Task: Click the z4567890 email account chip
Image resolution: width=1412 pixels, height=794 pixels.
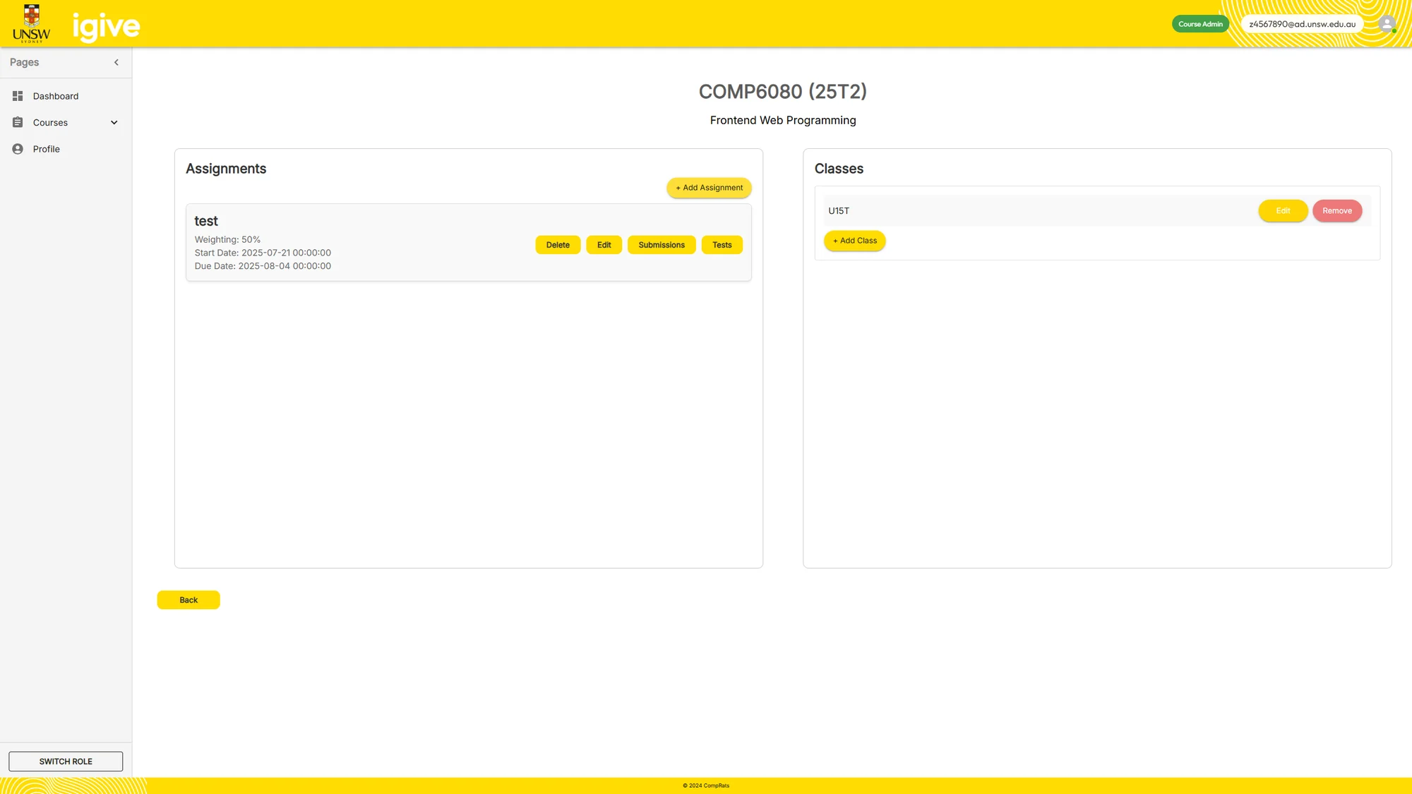Action: click(1302, 24)
